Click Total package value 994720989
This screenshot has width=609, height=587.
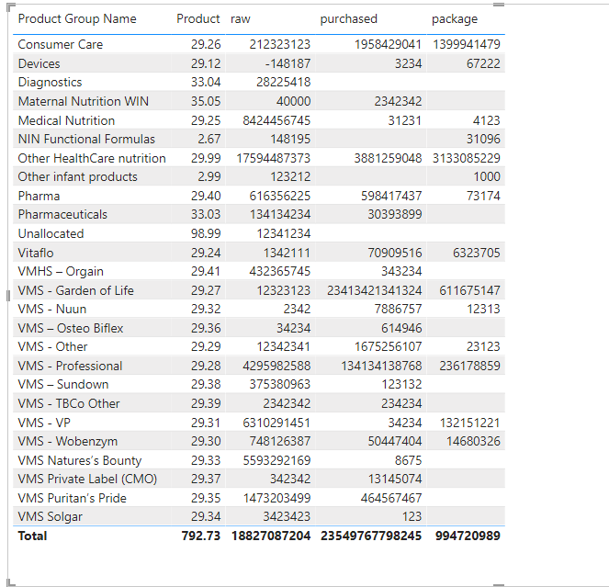click(468, 536)
